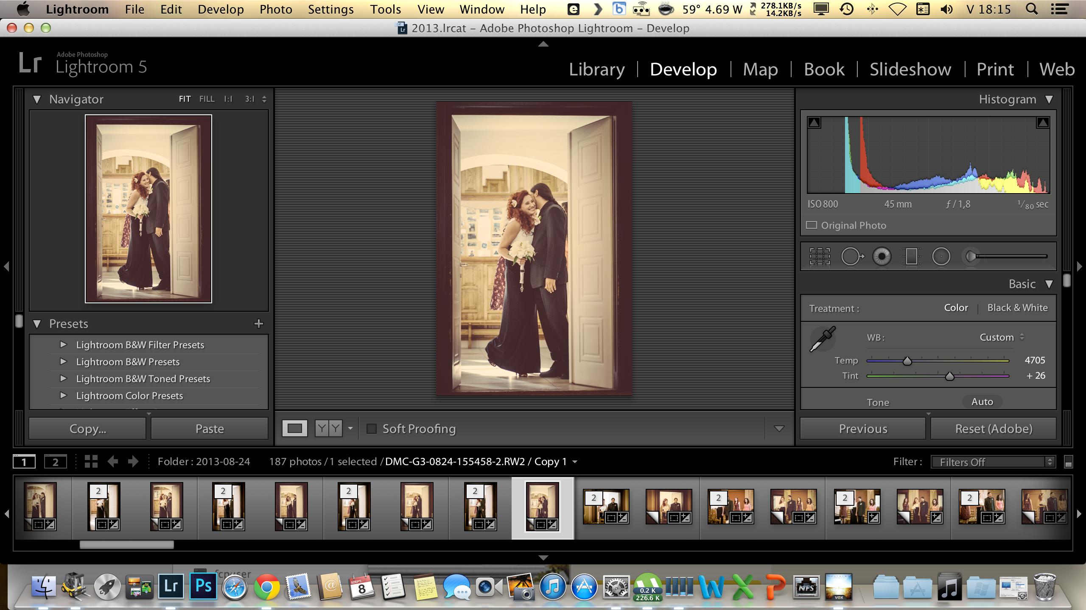The image size is (1086, 610).
Task: Set Navigator zoom to 1:1
Action: [228, 99]
